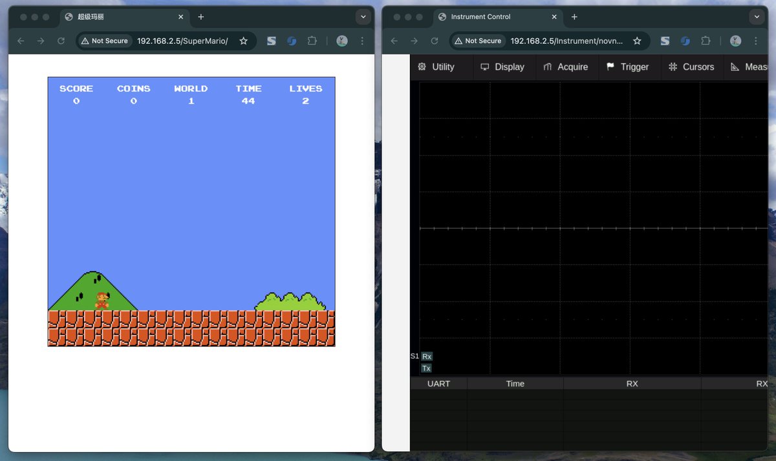Click the LIVES label in the game
This screenshot has height=461, width=776.
[x=306, y=89]
